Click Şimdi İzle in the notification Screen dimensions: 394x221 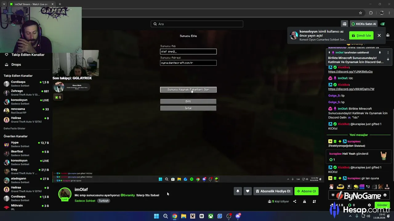pyautogui.click(x=361, y=36)
